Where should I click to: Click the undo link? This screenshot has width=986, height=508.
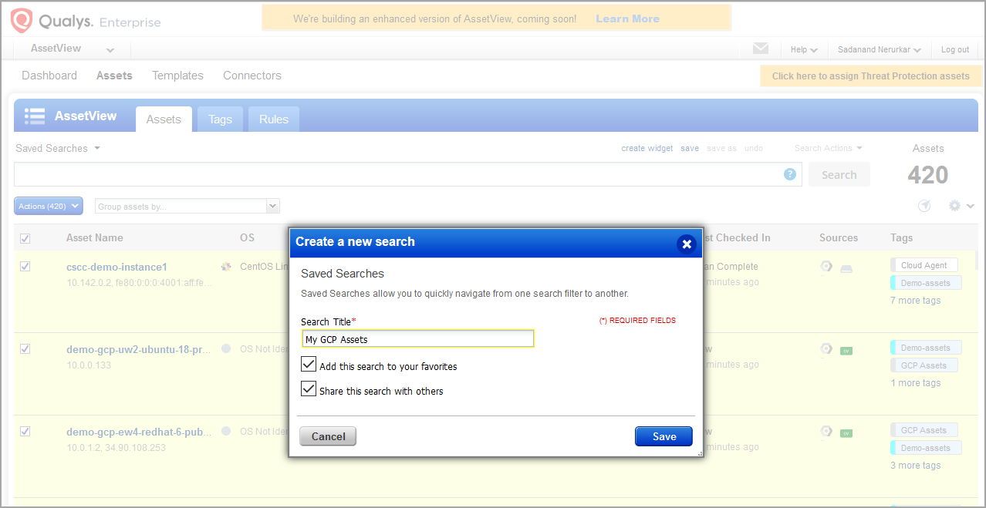pyautogui.click(x=754, y=148)
